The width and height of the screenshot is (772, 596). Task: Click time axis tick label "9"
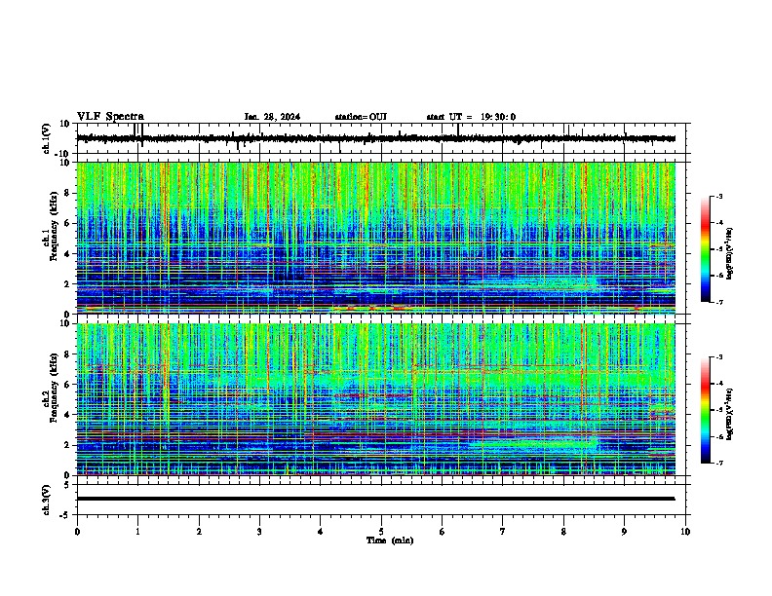624,532
